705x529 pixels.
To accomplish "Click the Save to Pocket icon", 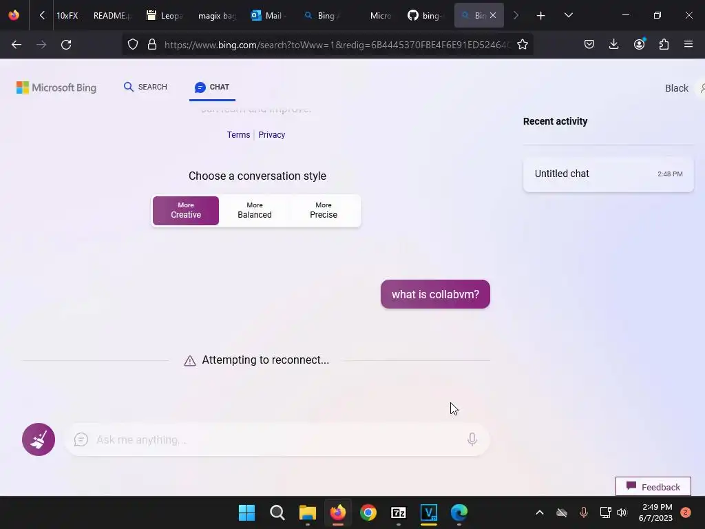I will [589, 45].
